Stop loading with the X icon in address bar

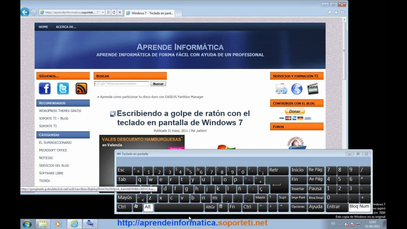[x=120, y=12]
